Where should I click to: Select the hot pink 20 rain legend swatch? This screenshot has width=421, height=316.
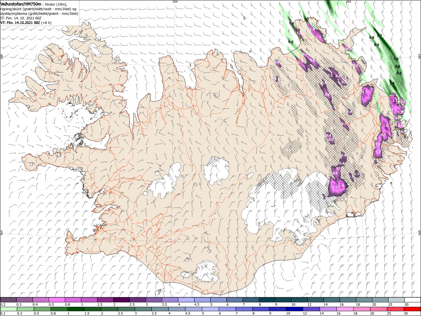pos(379,309)
